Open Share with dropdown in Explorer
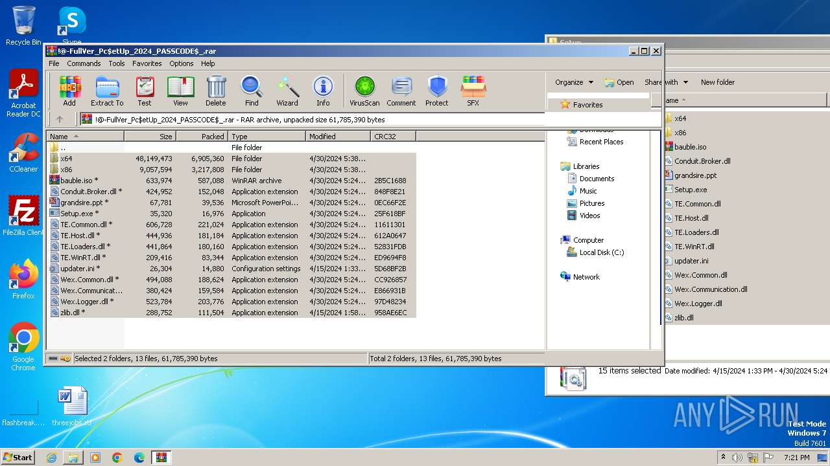 666,82
